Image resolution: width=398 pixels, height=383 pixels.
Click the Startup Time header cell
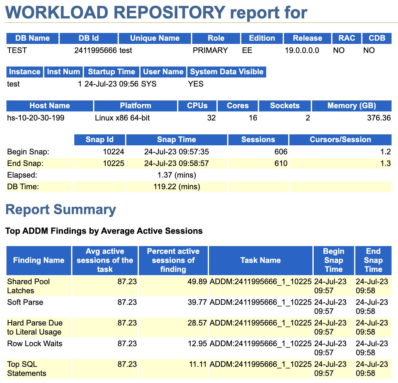111,72
